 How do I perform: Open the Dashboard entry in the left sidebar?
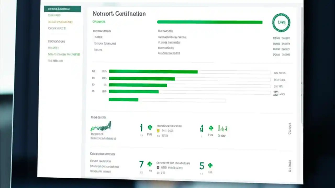54,15
